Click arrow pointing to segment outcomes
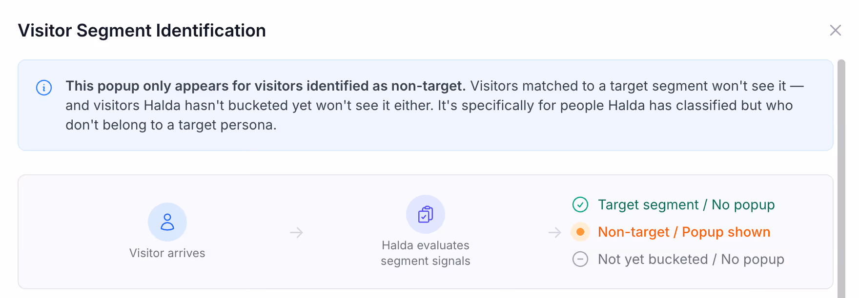This screenshot has height=298, width=859. pyautogui.click(x=555, y=233)
